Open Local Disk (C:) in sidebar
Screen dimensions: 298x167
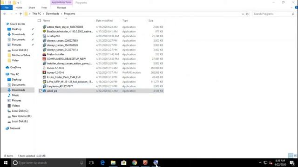(x=20, y=111)
